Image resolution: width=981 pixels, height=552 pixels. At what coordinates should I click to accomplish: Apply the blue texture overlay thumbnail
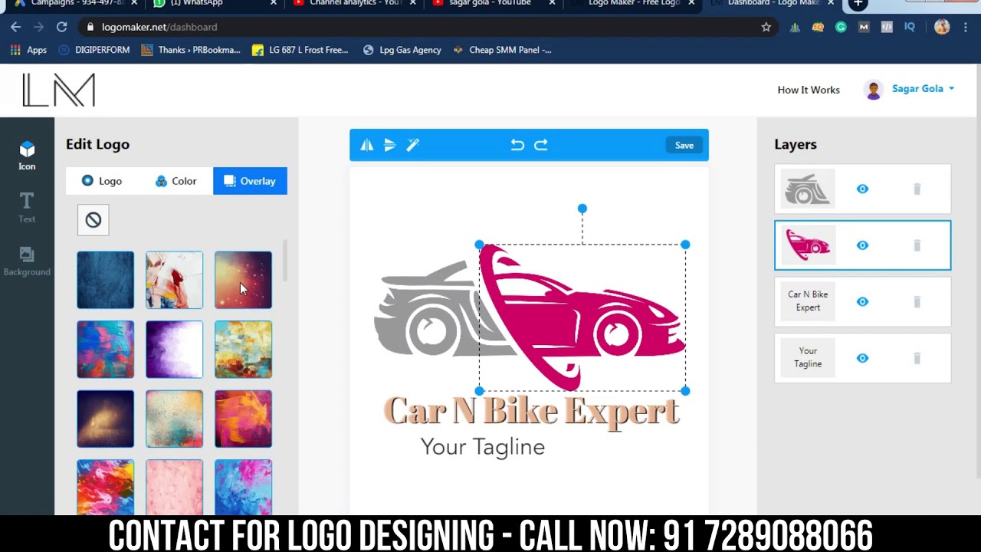coord(106,280)
